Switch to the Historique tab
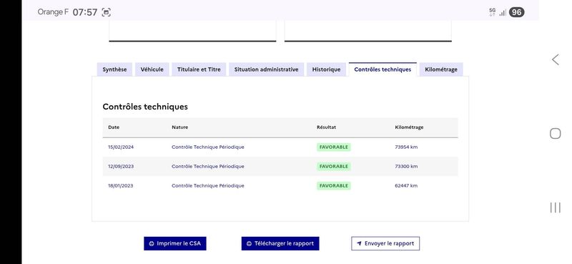Screen dimensions: 572x264 [x=326, y=69]
